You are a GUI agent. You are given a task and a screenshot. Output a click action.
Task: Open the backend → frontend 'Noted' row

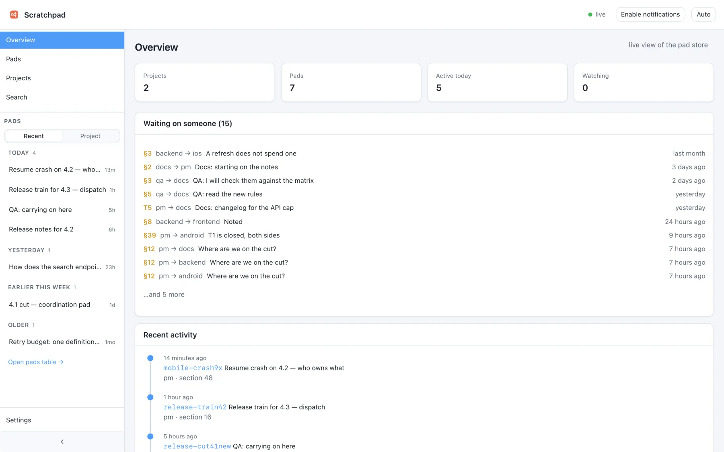(424, 222)
